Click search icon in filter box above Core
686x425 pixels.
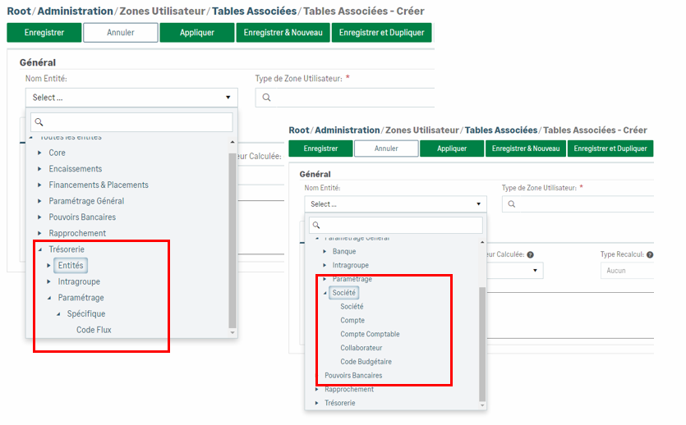click(x=38, y=122)
